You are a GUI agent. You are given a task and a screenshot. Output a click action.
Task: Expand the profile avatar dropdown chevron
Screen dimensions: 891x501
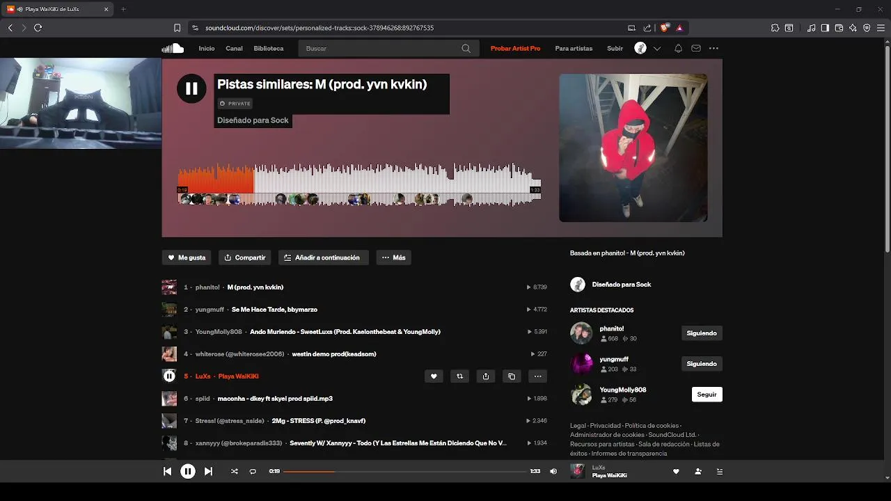pyautogui.click(x=656, y=49)
